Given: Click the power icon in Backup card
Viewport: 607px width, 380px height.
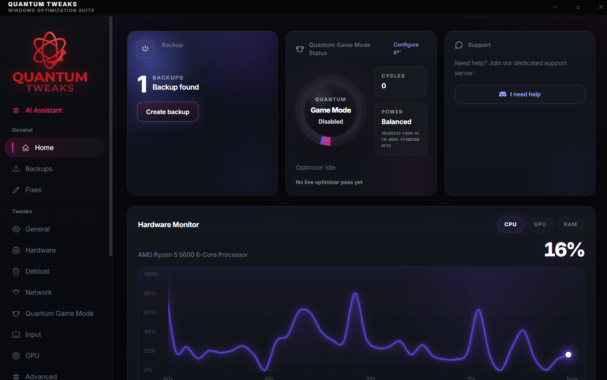Looking at the screenshot, I should 145,49.
